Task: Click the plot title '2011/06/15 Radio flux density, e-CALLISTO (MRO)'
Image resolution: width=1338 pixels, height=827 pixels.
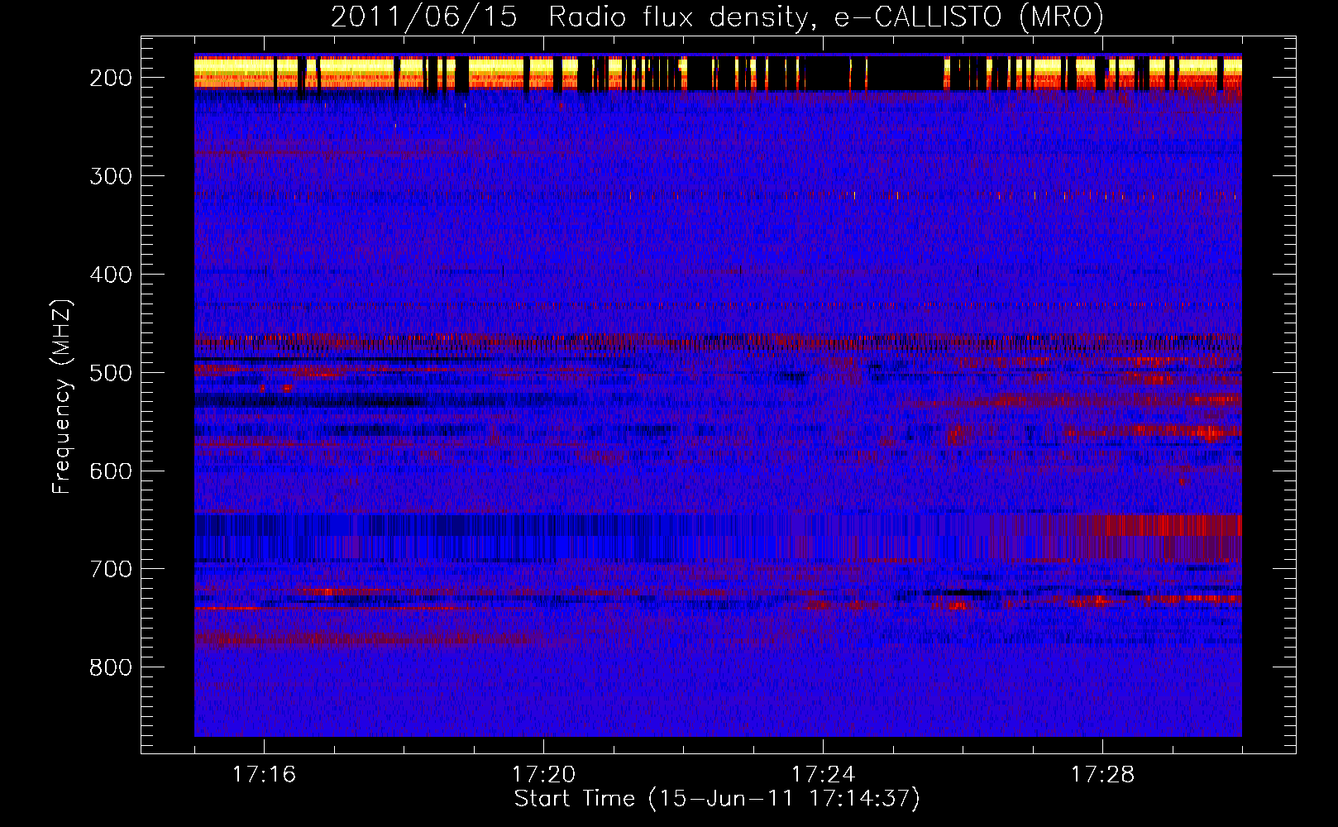Action: pos(717,17)
